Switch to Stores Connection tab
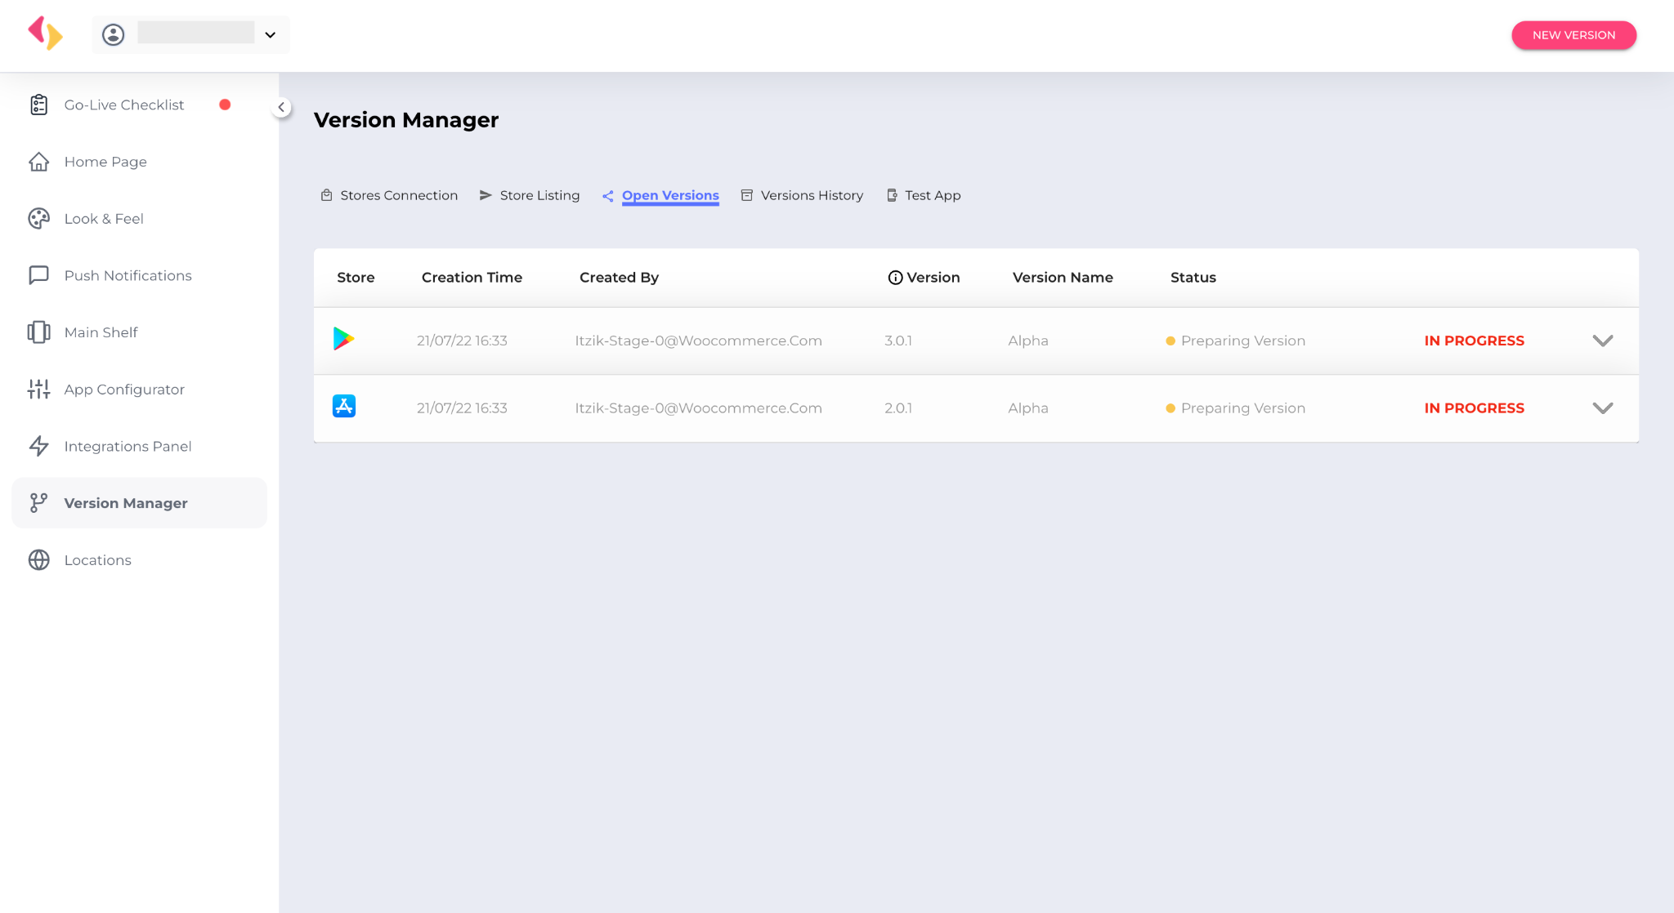Viewport: 1674px width, 913px height. coord(398,195)
